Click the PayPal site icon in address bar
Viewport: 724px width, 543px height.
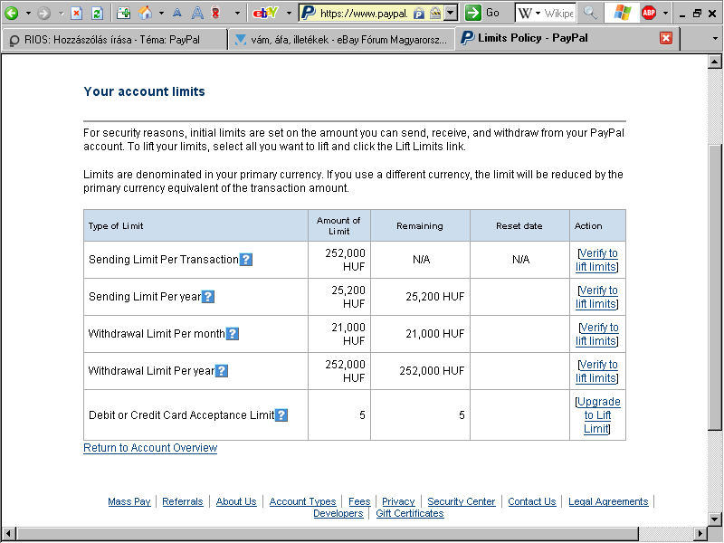pos(308,13)
